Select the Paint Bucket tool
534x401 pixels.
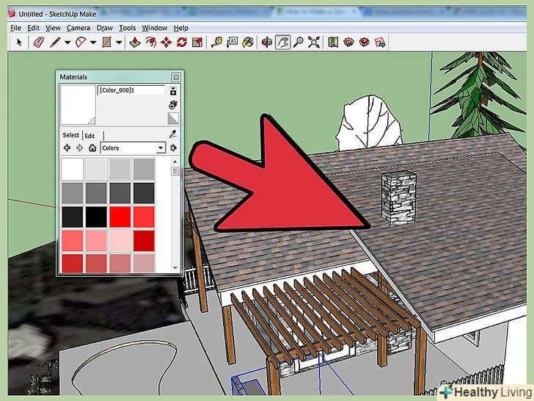tap(248, 43)
